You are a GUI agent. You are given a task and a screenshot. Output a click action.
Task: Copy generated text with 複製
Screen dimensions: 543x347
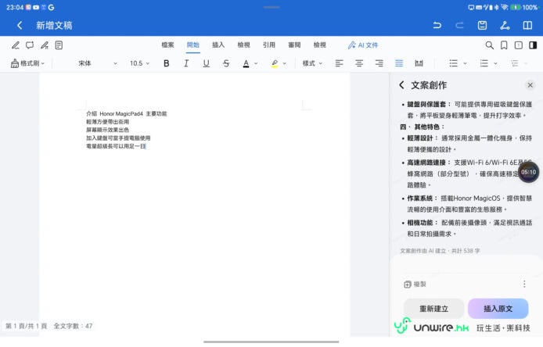(x=415, y=284)
